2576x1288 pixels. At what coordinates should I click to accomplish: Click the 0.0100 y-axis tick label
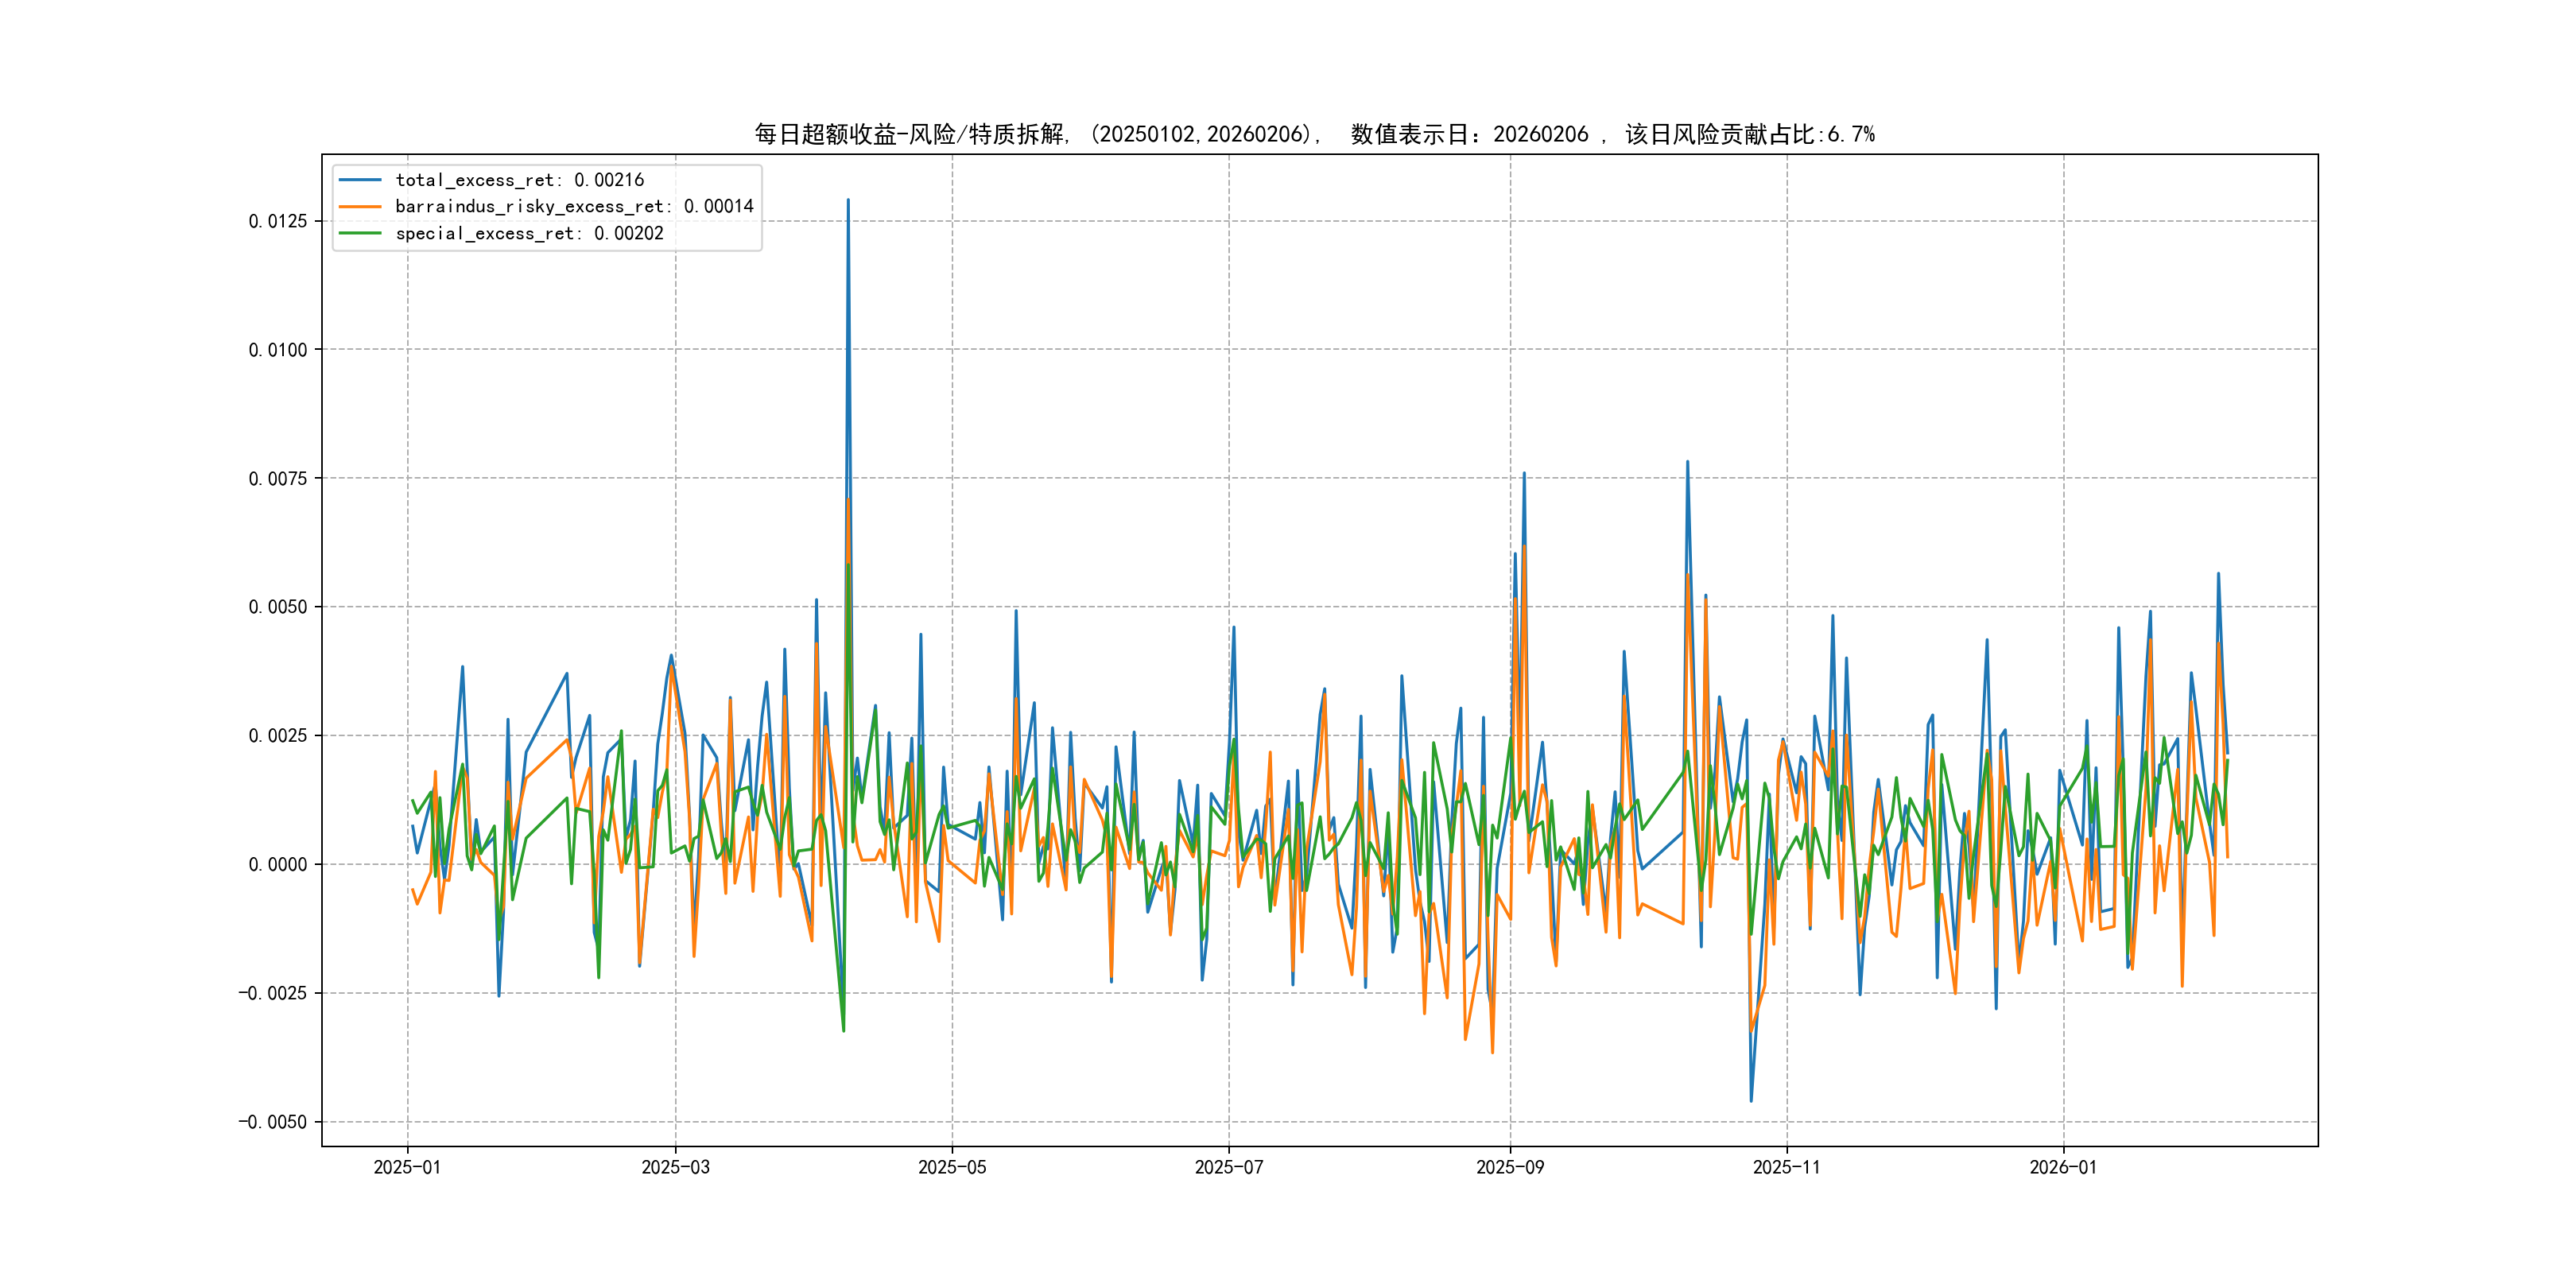click(277, 350)
